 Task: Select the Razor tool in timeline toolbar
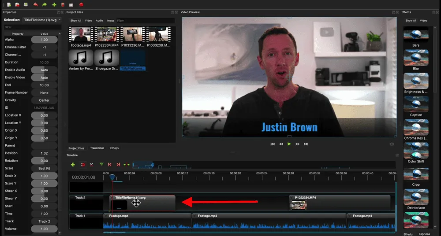coord(91,165)
